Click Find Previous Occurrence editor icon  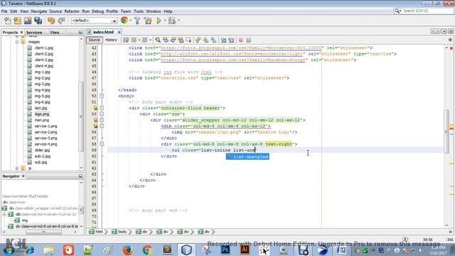tap(166, 40)
